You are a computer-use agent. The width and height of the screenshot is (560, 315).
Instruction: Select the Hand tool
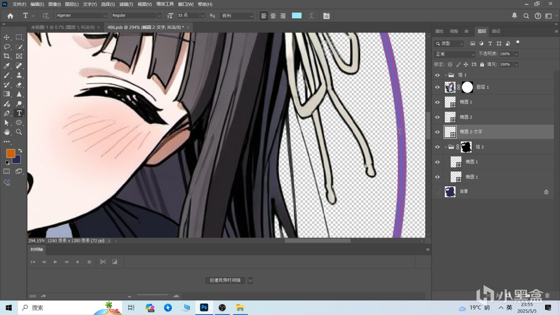point(7,132)
